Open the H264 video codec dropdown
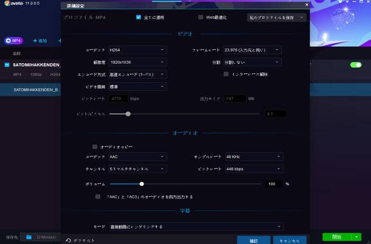 coord(137,50)
